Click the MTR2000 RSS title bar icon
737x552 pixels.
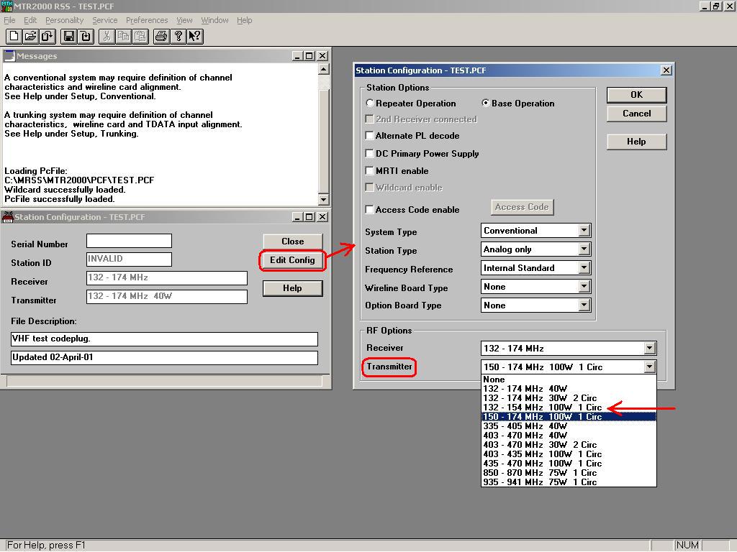tap(6, 6)
